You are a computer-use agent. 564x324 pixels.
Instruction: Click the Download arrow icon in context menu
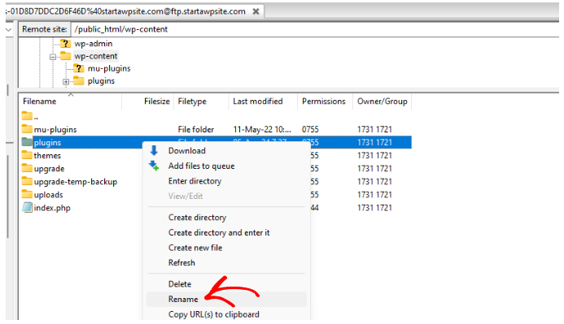(x=154, y=151)
